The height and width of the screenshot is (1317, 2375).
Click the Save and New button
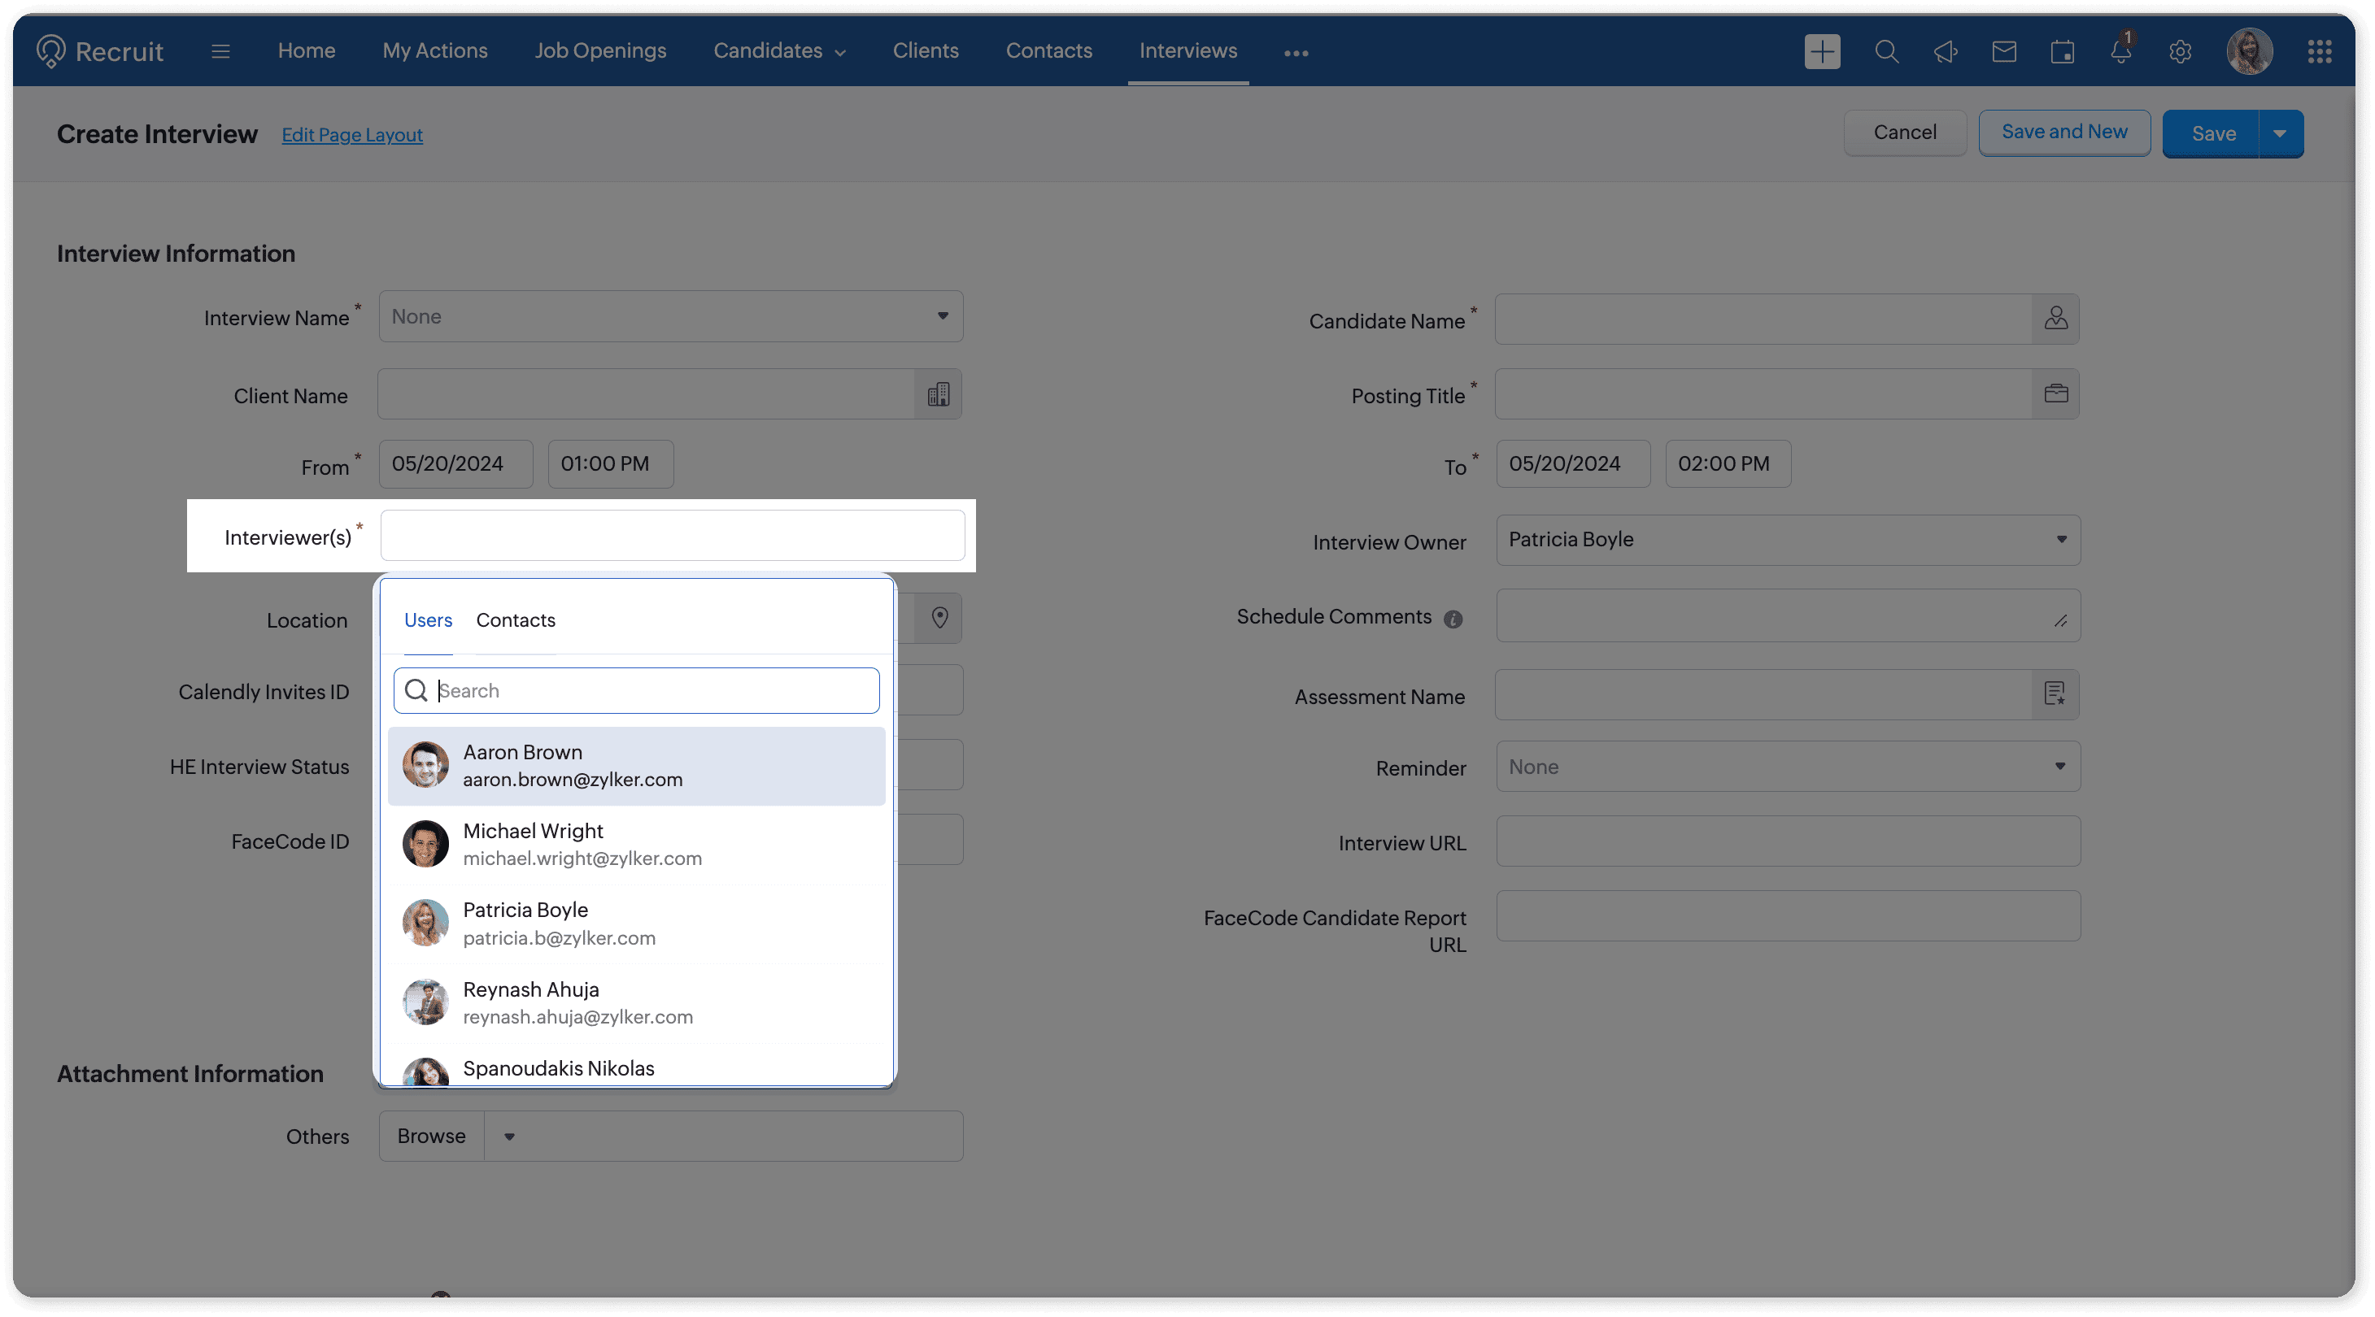pyautogui.click(x=2063, y=132)
